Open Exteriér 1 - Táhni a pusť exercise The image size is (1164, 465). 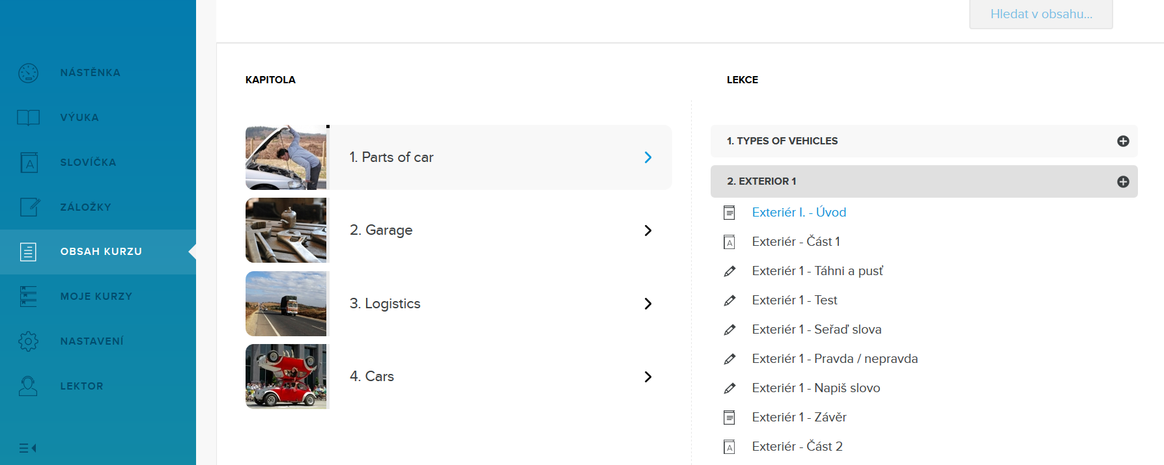tap(817, 271)
